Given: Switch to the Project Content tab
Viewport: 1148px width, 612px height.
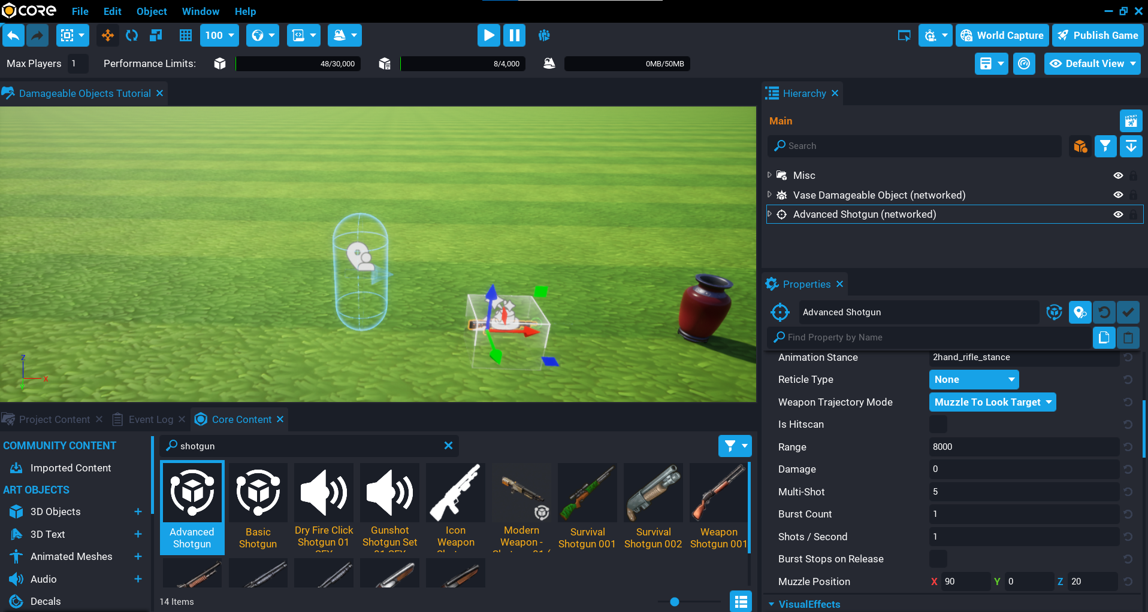Looking at the screenshot, I should 54,419.
